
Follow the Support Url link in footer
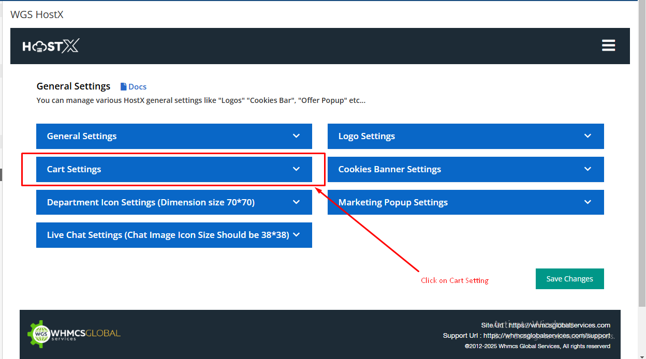(x=547, y=336)
